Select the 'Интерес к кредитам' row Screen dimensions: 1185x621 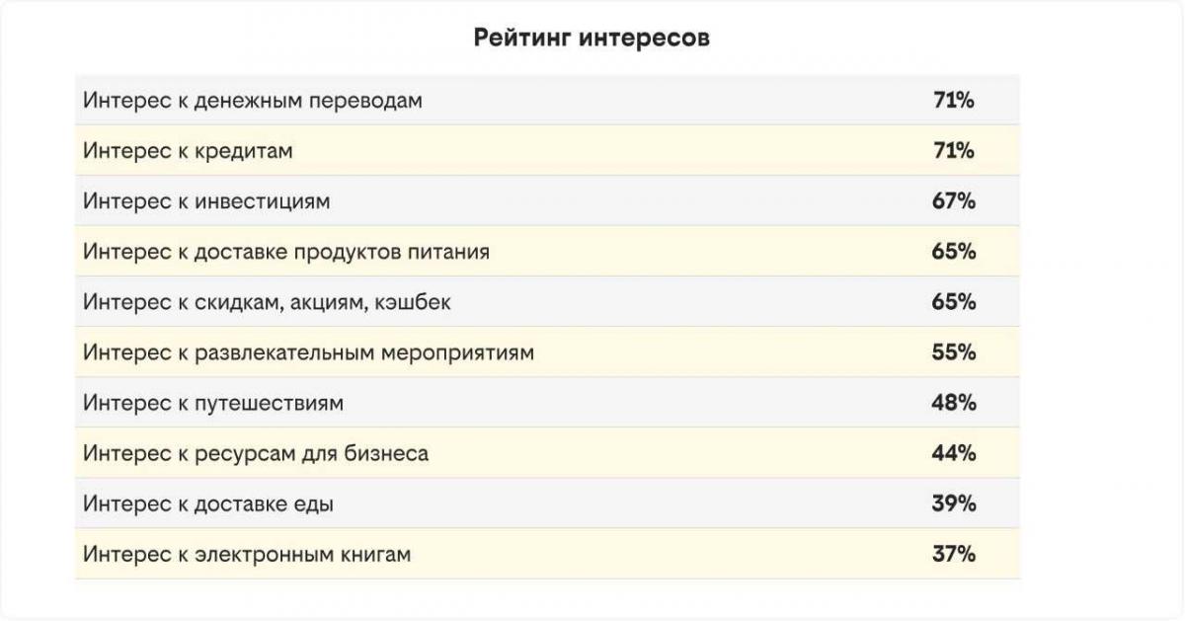547,150
